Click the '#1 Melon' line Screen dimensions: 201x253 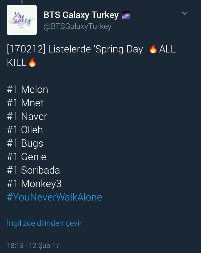click(27, 89)
